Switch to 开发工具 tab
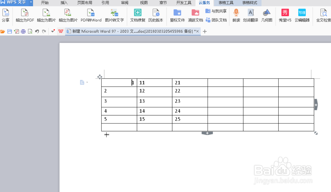The height and width of the screenshot is (192, 331). pyautogui.click(x=184, y=3)
